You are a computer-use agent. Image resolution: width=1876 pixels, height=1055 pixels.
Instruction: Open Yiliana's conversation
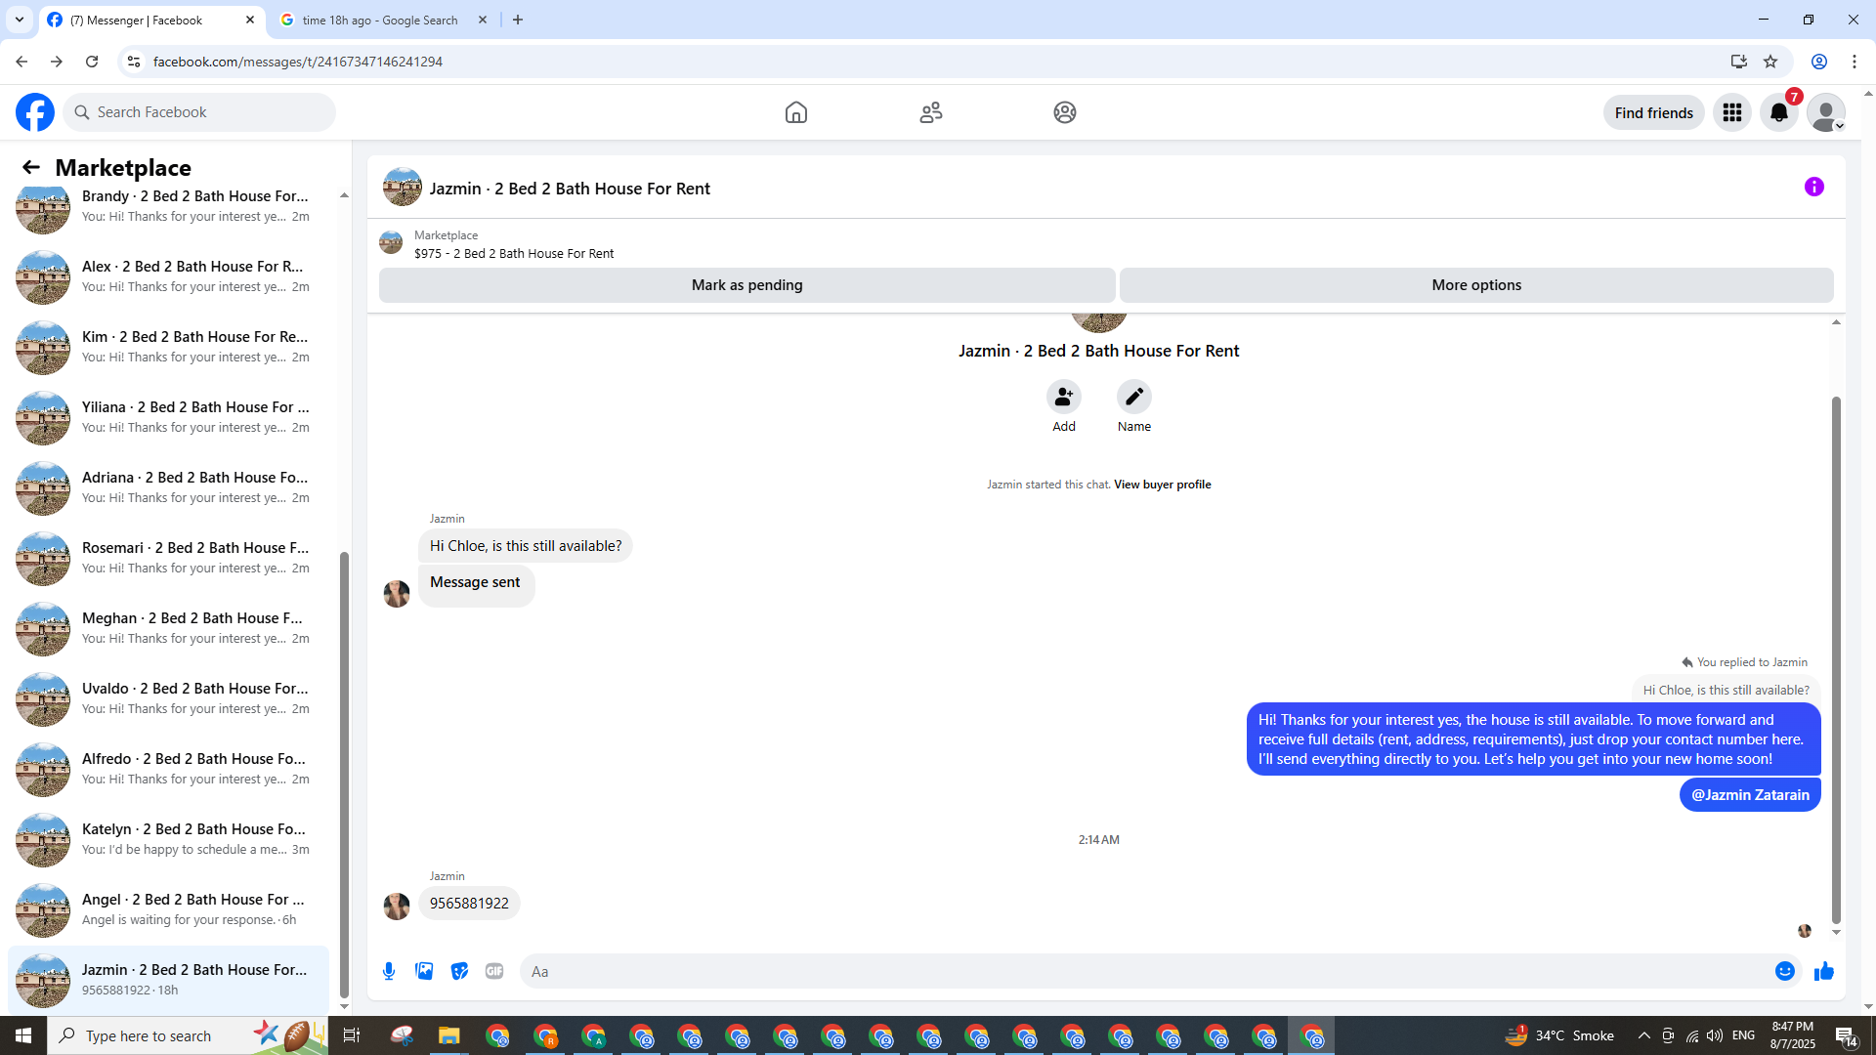[x=168, y=417]
